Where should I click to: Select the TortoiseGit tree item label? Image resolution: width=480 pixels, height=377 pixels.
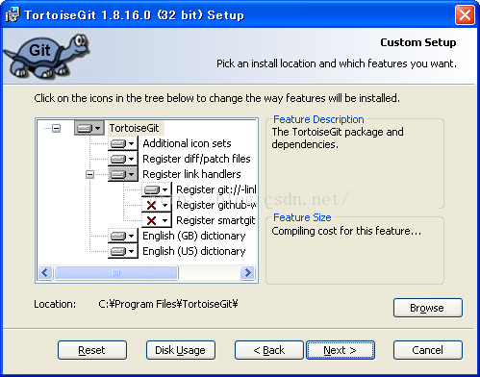click(135, 128)
